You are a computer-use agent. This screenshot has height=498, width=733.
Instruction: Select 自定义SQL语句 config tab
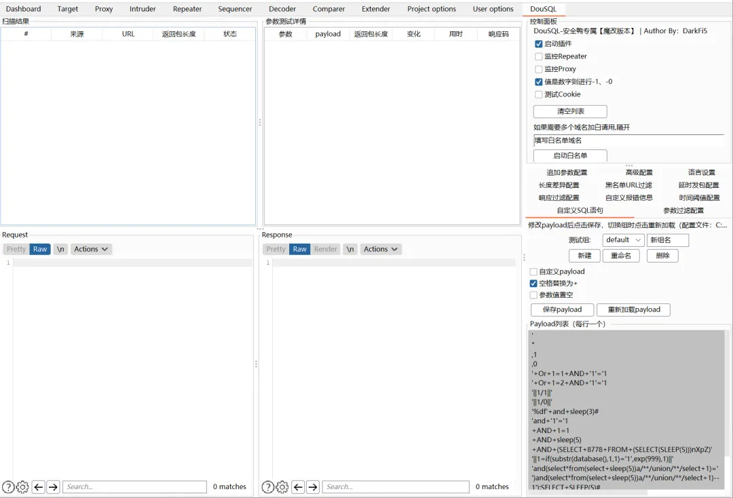(580, 211)
